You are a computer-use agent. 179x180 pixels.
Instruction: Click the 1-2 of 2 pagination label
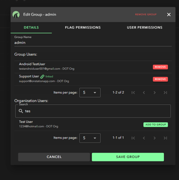[x=118, y=93]
